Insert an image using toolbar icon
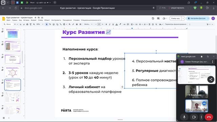 [54, 24]
